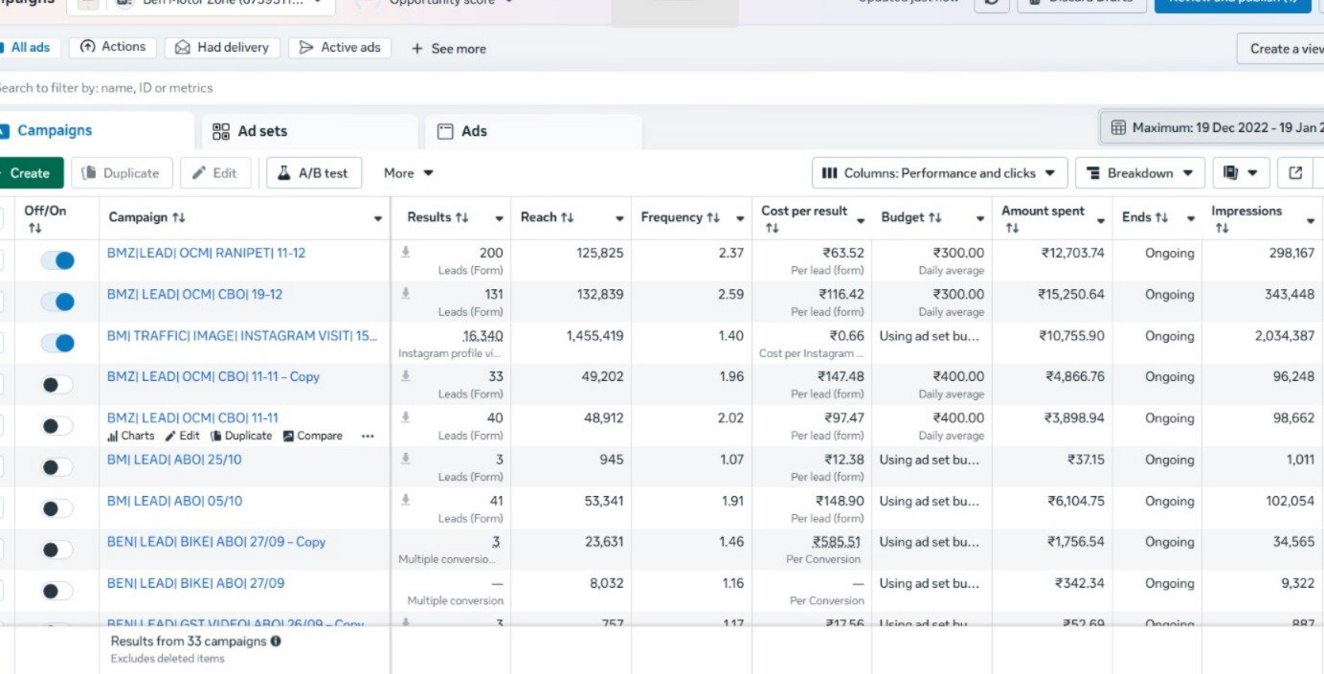Image resolution: width=1324 pixels, height=674 pixels.
Task: Open three-dots menu for CBO 11-11 row
Action: 368,436
